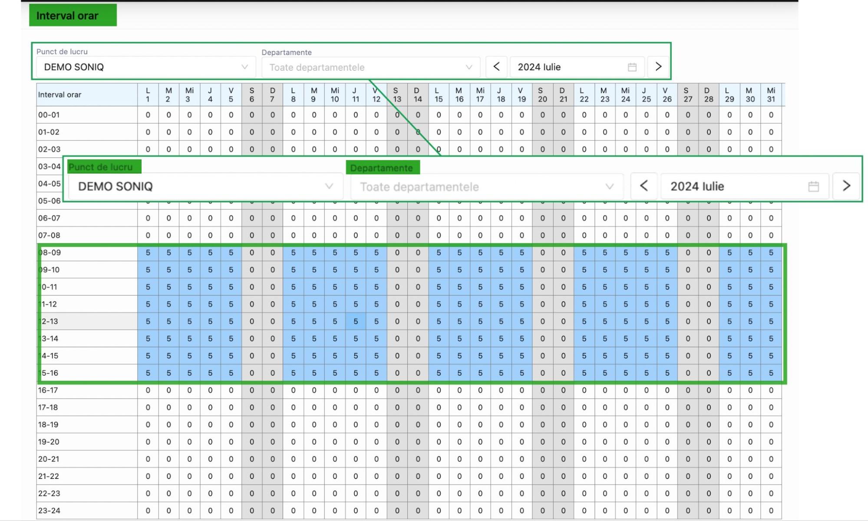
Task: Select the Mi 10 day column header
Action: tap(335, 95)
